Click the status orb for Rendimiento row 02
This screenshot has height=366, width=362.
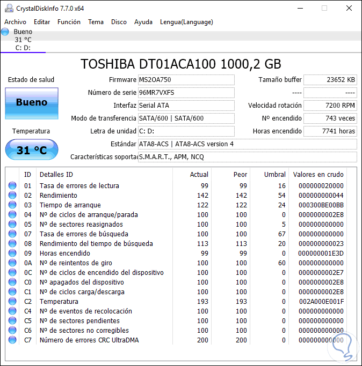[12, 195]
